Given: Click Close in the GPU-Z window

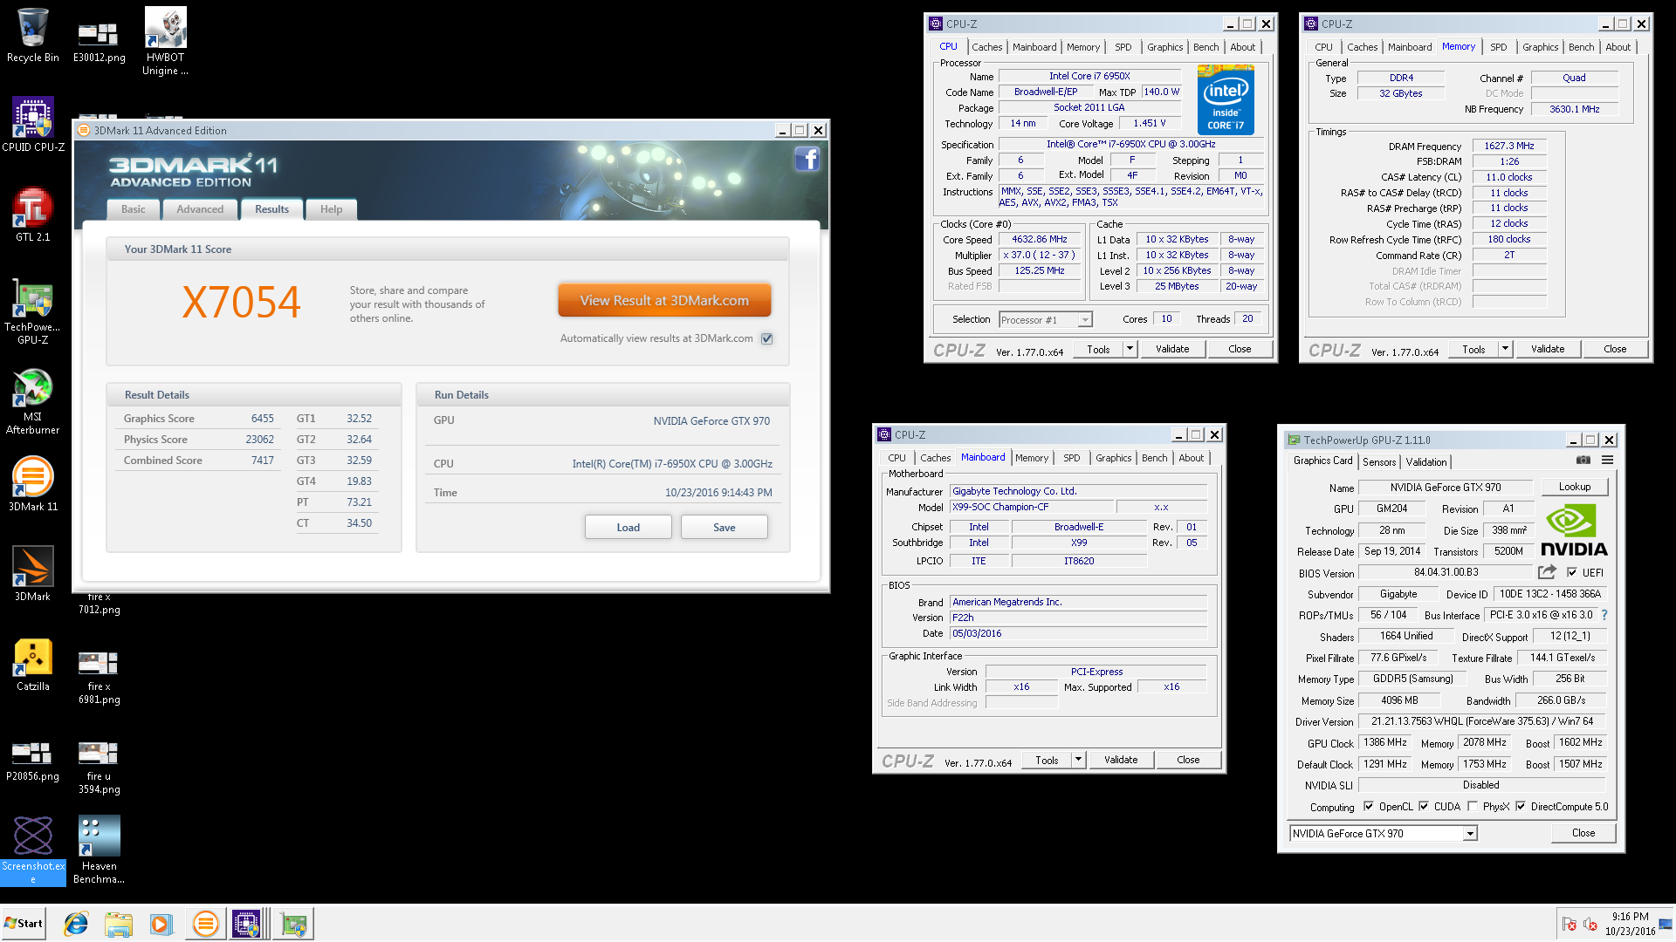Looking at the screenshot, I should pos(1583,833).
